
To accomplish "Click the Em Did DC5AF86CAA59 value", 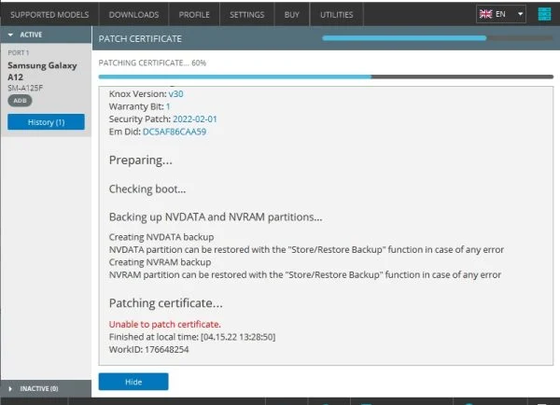I will click(175, 132).
